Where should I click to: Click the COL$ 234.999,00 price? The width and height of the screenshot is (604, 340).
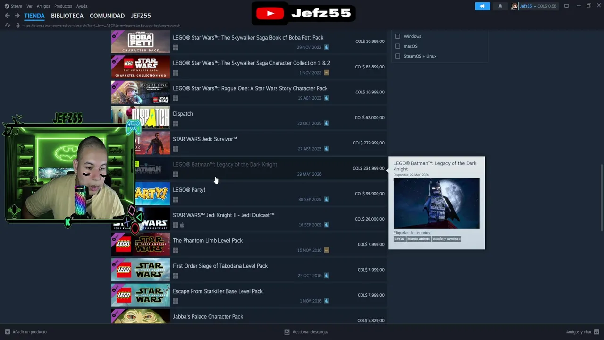[369, 168]
